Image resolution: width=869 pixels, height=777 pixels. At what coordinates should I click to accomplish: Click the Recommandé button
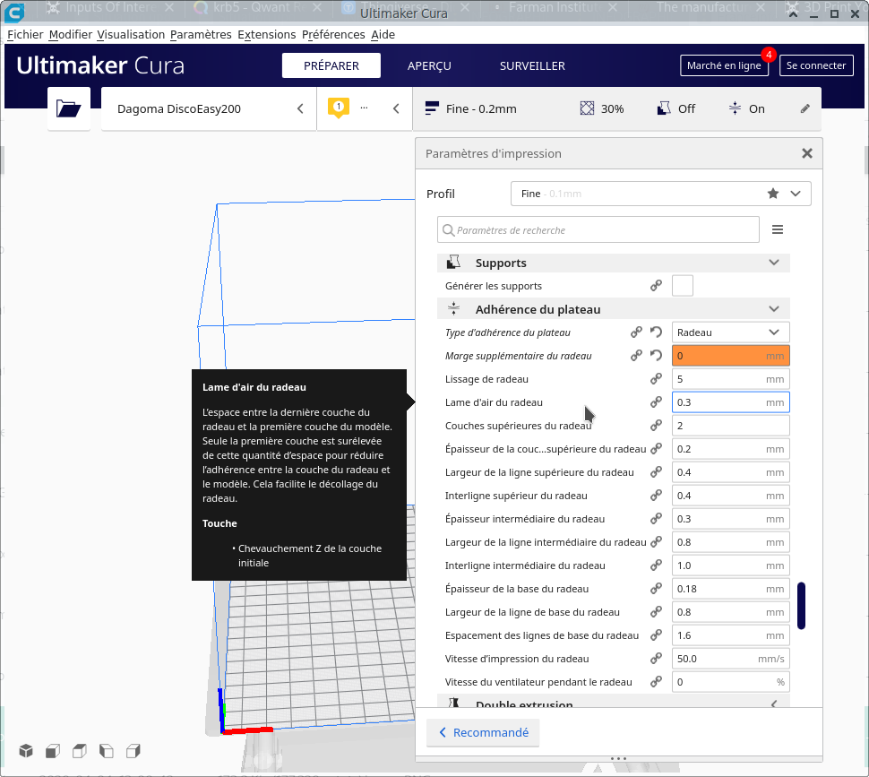[x=483, y=733]
